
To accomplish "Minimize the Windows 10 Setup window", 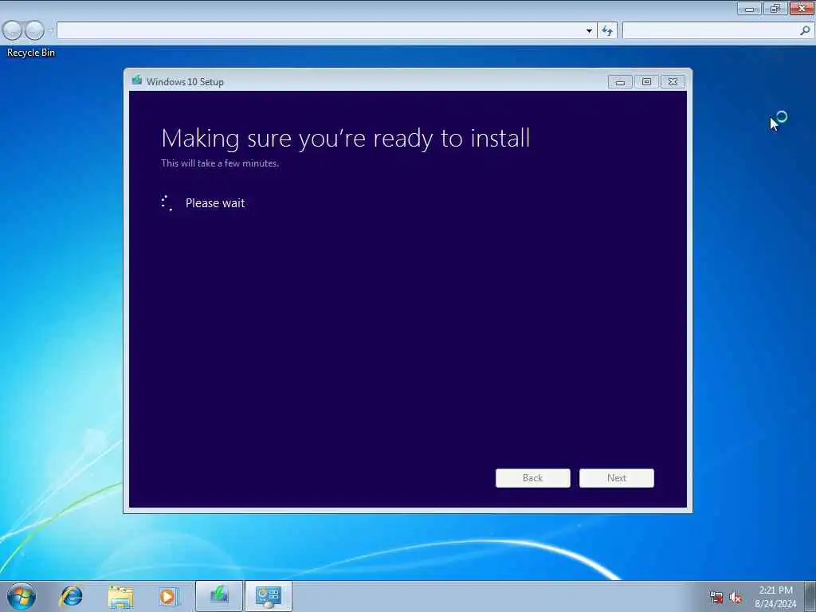I will coord(620,82).
